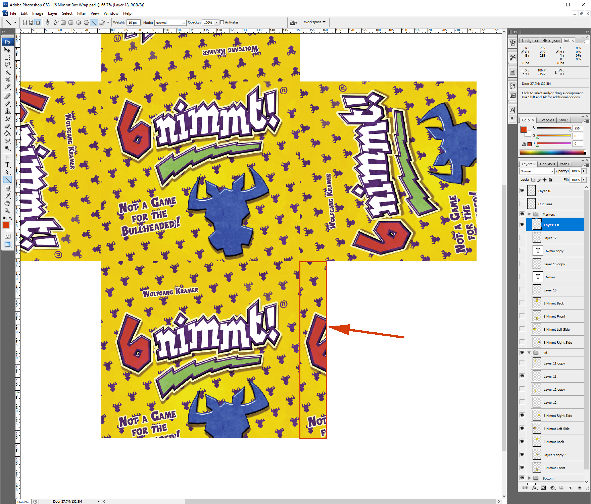The width and height of the screenshot is (591, 504).
Task: Click the Add layer mask icon
Action: (x=543, y=488)
